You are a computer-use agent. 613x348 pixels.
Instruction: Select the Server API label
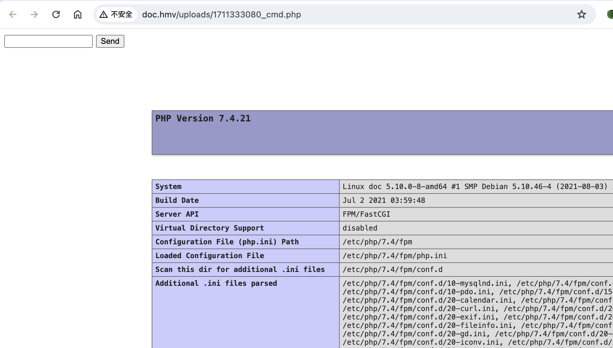click(177, 214)
